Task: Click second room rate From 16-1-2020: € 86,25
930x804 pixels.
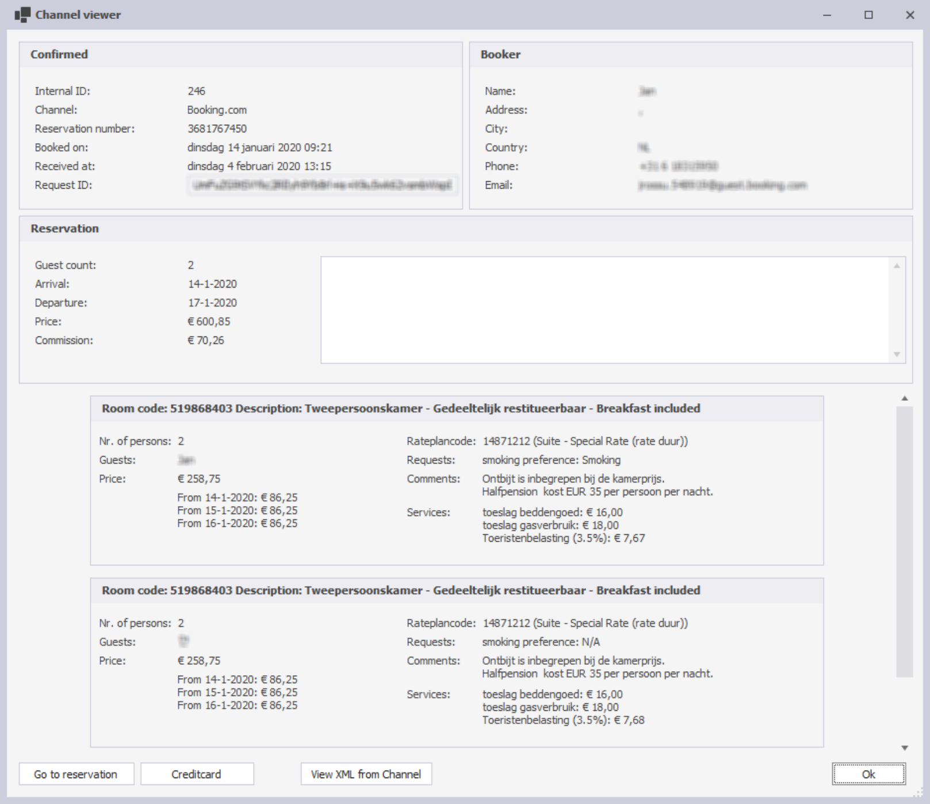Action: (x=238, y=705)
